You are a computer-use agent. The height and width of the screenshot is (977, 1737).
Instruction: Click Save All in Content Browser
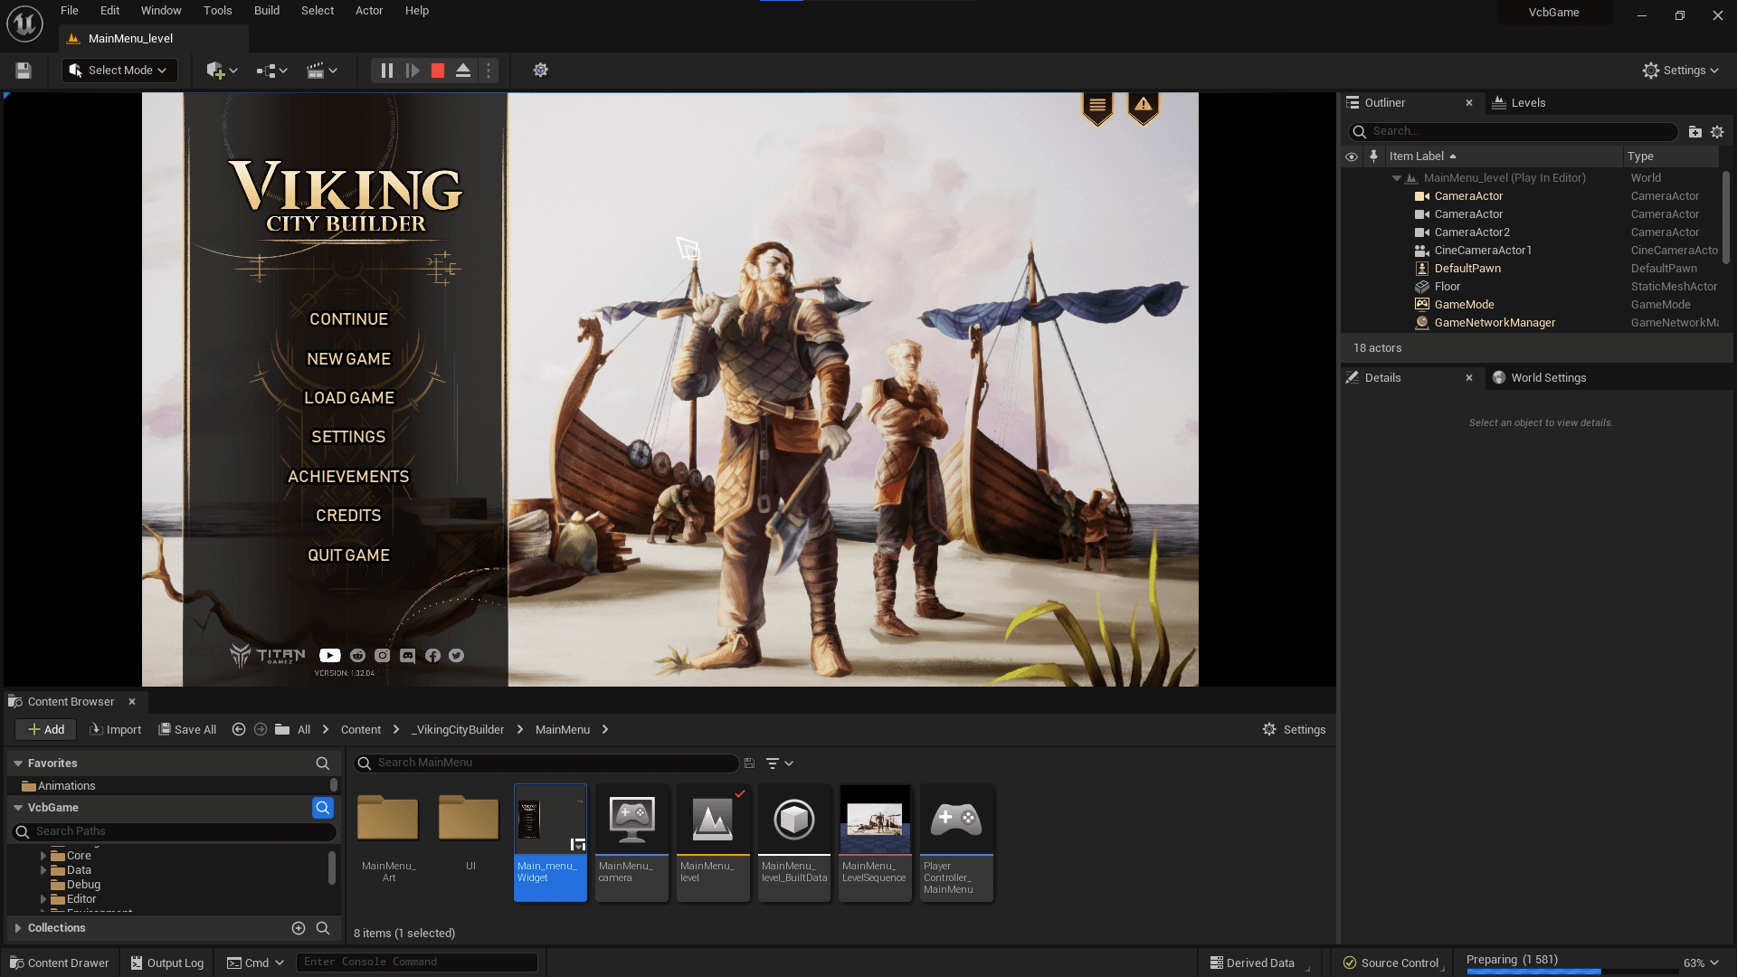187,730
